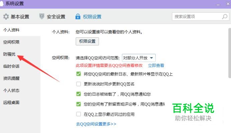Uncheck 您的日志被转载了，用QQ消息通知您
Screen dimensions: 231x133
pos(78,94)
